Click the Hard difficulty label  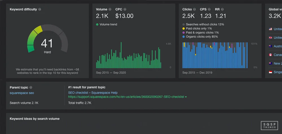47,52
